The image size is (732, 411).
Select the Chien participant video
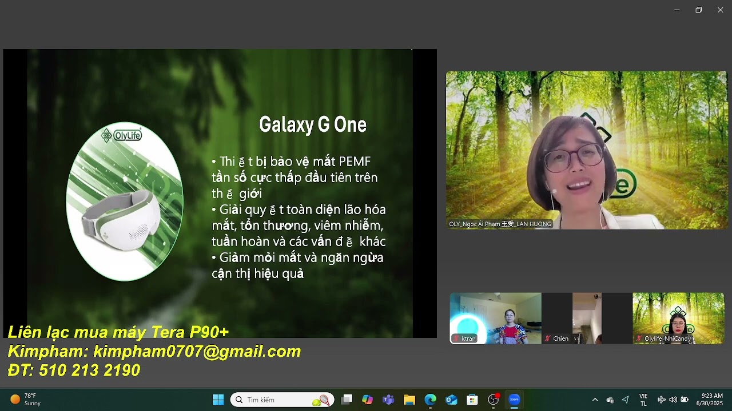tap(587, 319)
